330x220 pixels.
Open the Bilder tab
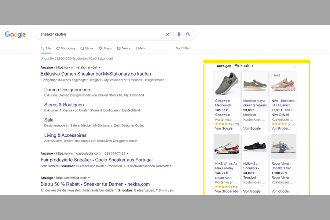point(87,48)
